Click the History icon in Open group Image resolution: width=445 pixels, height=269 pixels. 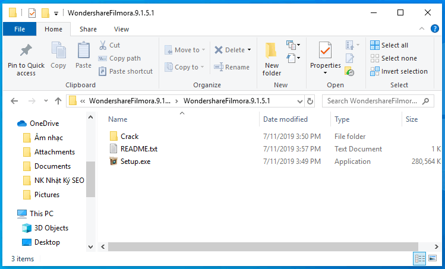pos(349,71)
